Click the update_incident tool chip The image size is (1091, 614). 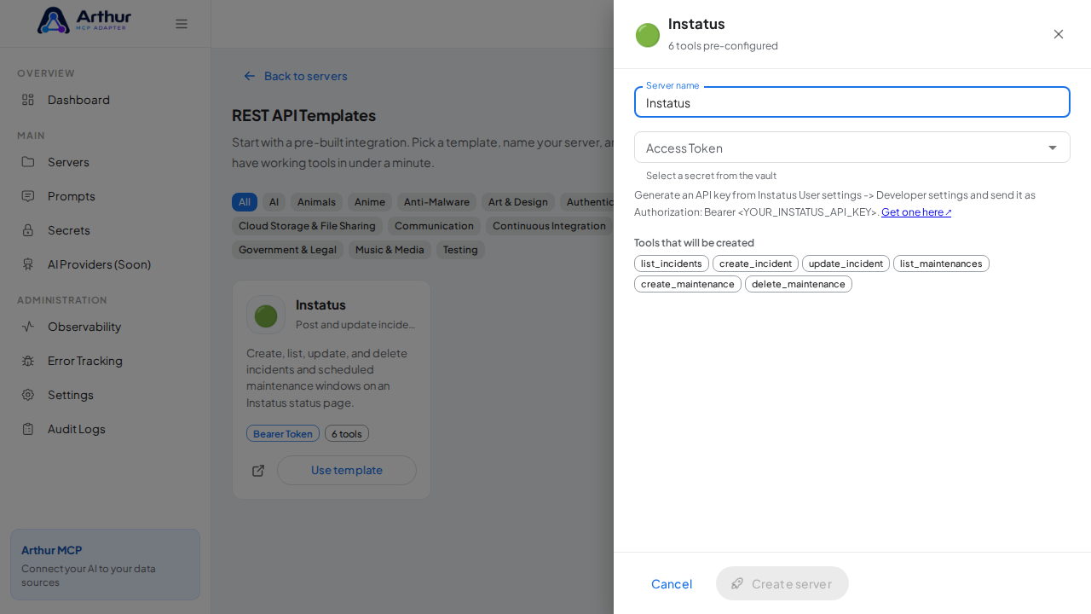coord(846,264)
